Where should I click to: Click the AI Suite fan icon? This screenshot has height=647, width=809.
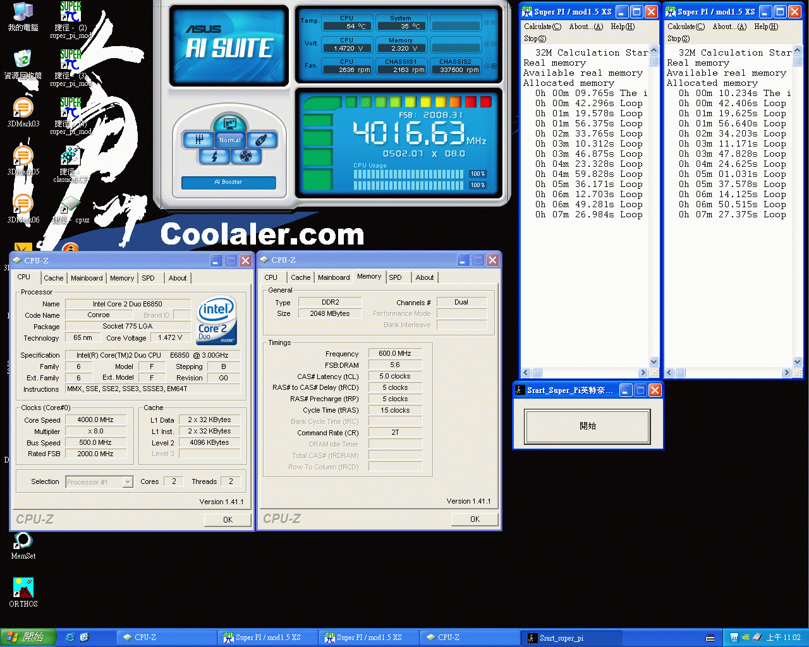(246, 155)
